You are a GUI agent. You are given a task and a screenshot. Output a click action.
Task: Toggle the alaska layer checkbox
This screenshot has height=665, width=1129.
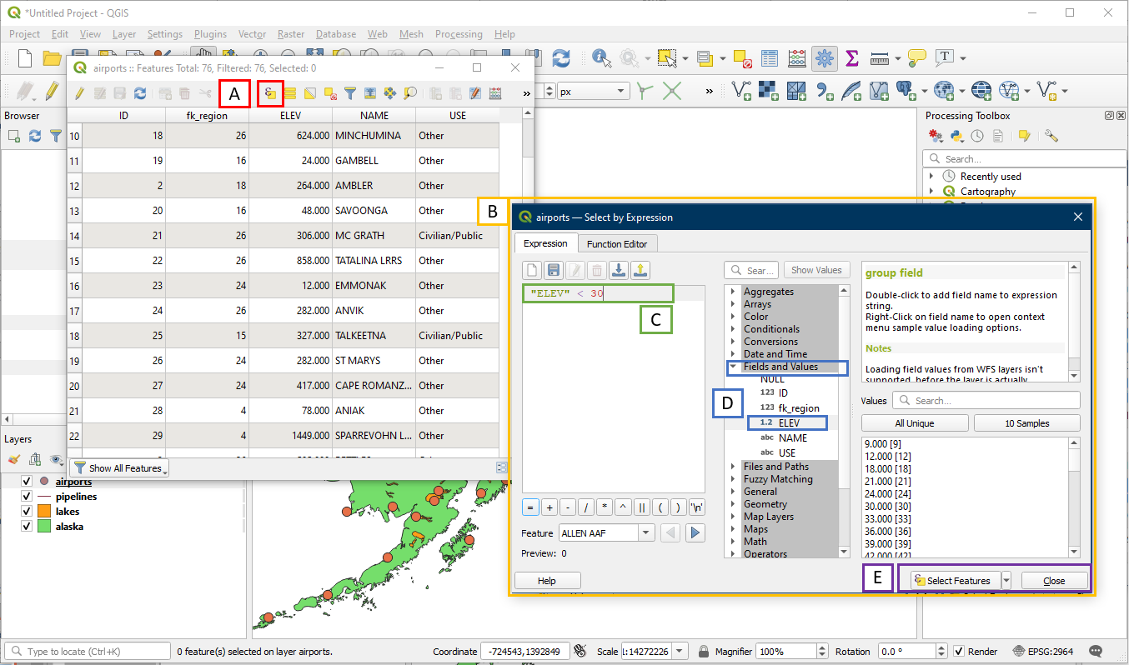point(27,527)
